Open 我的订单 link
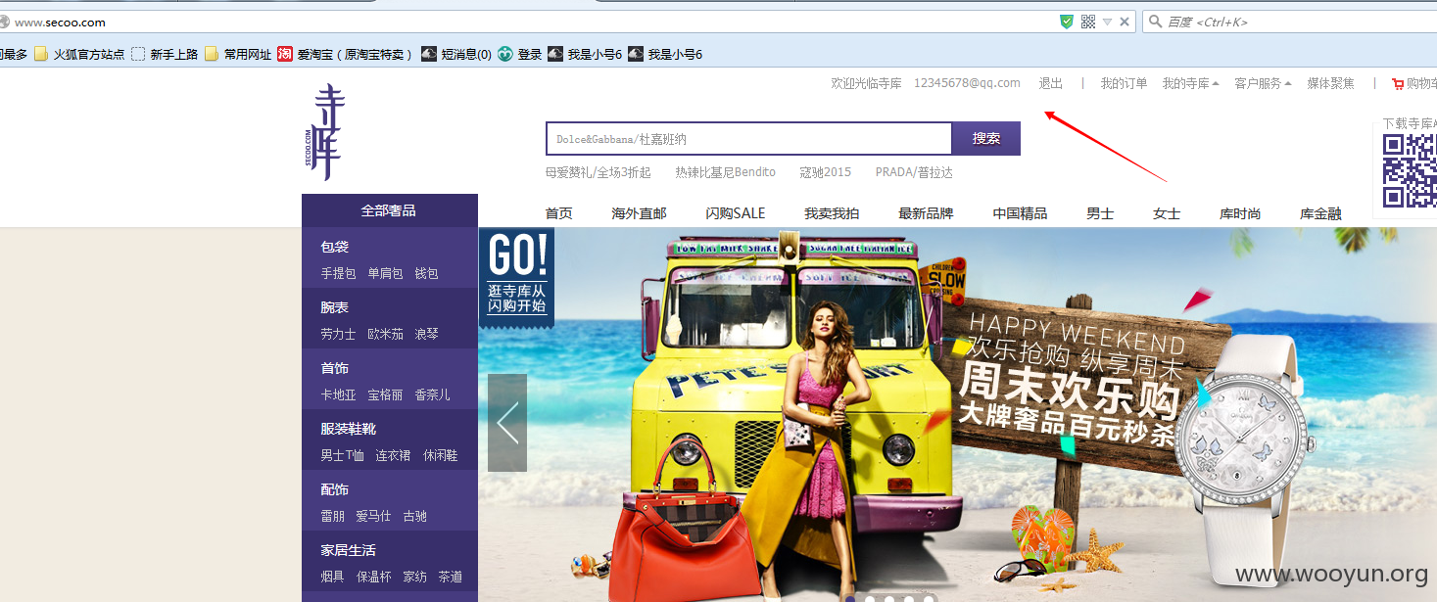 pos(1124,84)
